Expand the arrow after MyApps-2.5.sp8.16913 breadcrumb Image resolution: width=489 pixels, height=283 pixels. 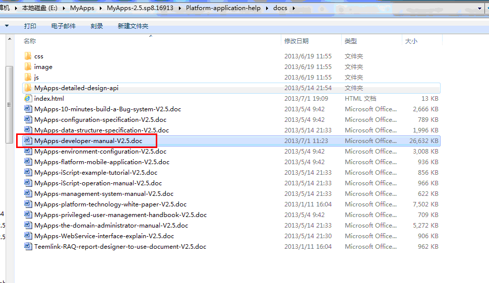(180, 8)
